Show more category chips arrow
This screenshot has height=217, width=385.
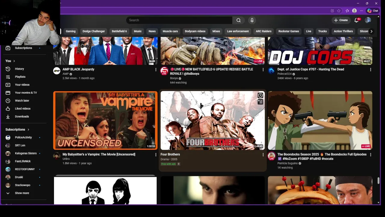tap(371, 31)
